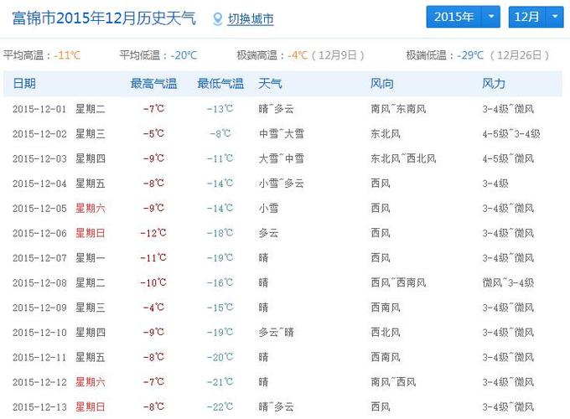Click the page title 富锦市2015年12月历史天气
The image size is (570, 419).
coord(104,18)
